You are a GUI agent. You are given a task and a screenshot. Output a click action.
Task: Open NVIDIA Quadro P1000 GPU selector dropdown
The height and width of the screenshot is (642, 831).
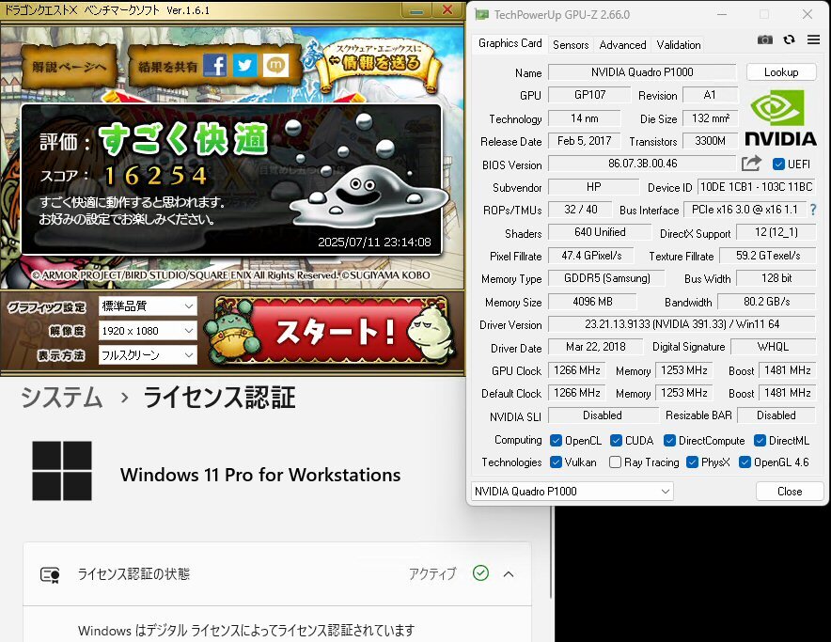(572, 492)
